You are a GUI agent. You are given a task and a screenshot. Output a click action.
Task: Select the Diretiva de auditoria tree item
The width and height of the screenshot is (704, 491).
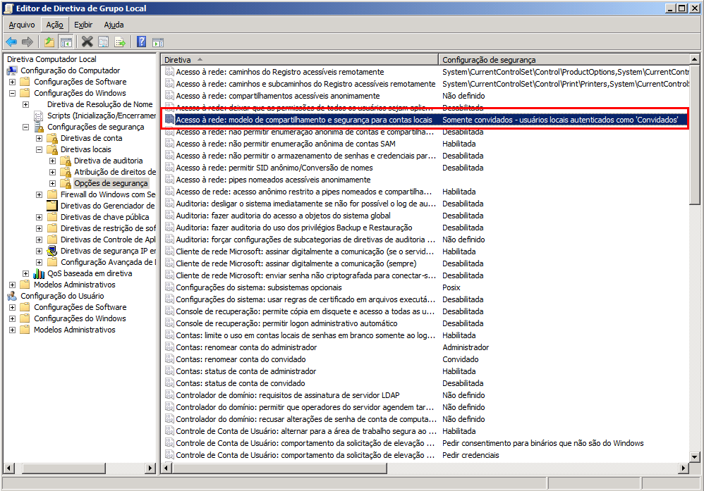[x=108, y=161]
